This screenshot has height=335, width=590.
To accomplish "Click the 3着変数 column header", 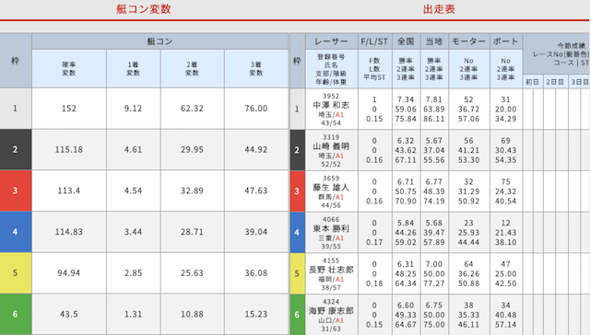I will (256, 69).
